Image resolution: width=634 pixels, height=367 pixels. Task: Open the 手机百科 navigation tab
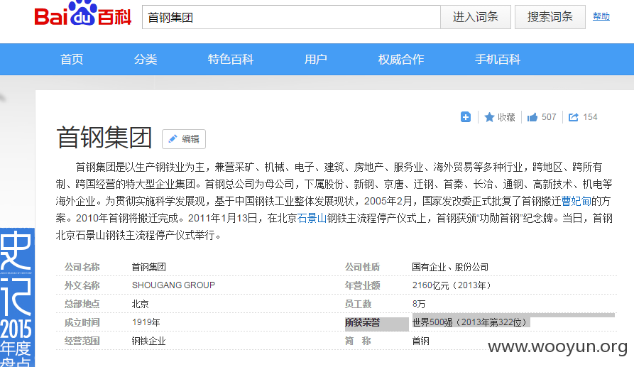point(498,60)
